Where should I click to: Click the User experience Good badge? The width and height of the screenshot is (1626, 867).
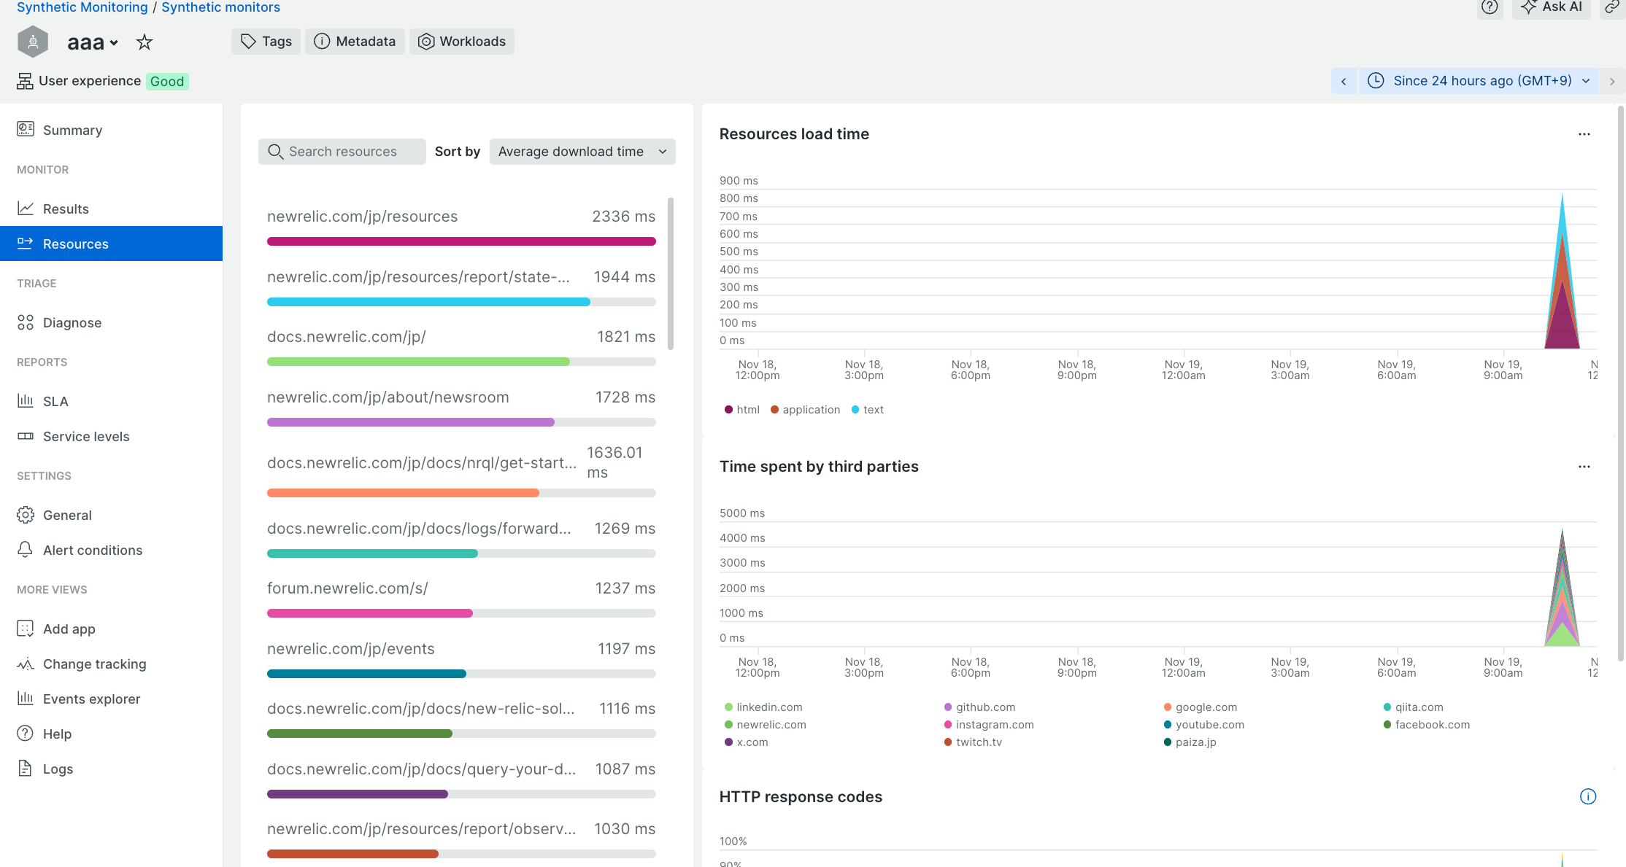pyautogui.click(x=167, y=81)
